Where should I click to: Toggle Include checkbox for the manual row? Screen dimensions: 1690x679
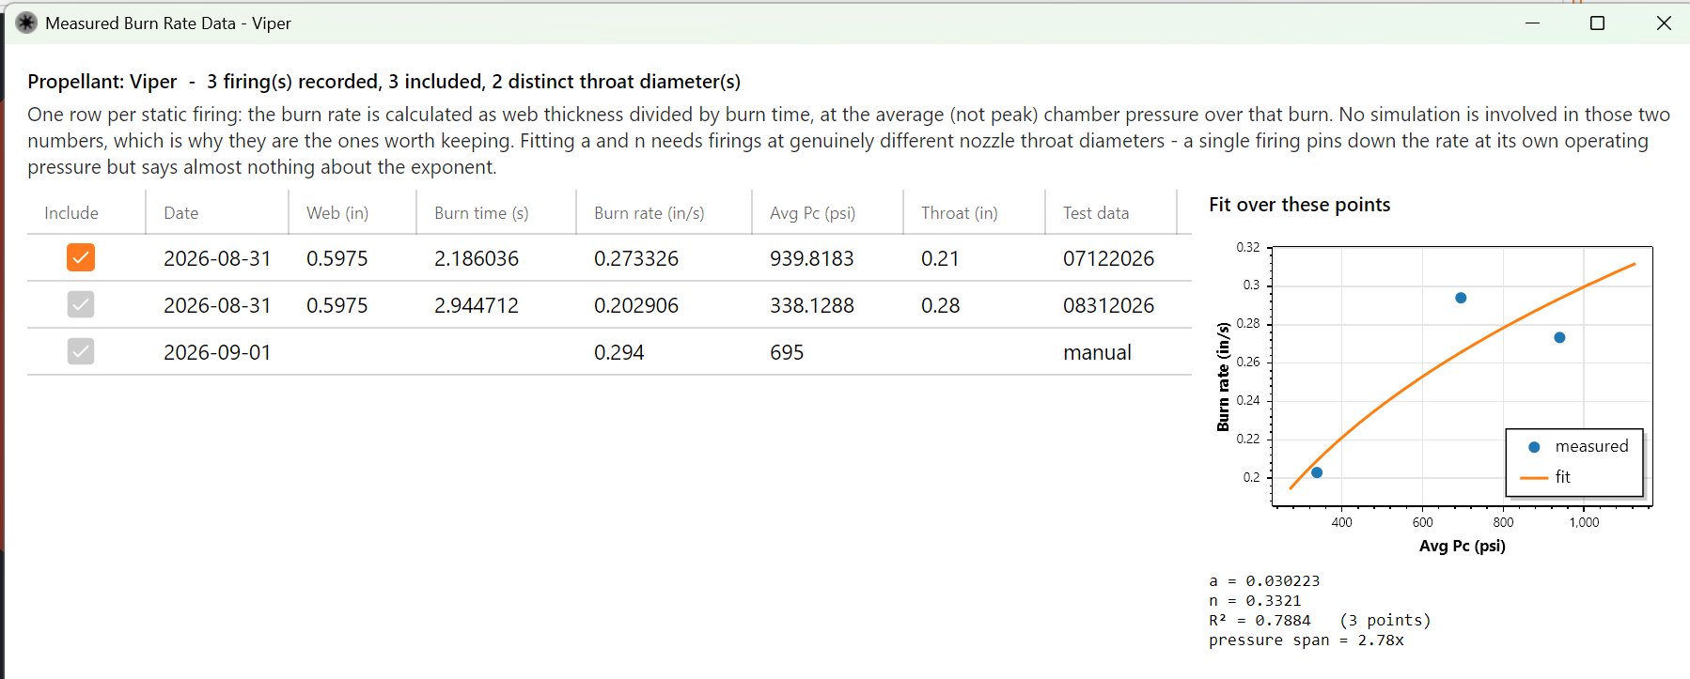coord(81,351)
